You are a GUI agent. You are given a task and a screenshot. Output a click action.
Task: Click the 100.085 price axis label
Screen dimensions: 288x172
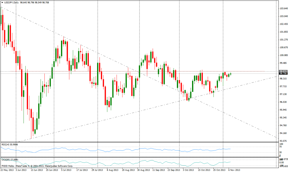click(283, 55)
